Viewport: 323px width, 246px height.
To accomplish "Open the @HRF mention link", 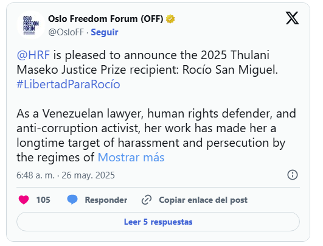I will 33,55.
